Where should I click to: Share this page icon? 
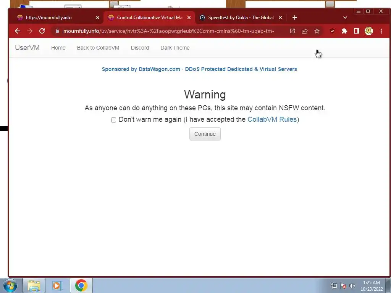(305, 31)
